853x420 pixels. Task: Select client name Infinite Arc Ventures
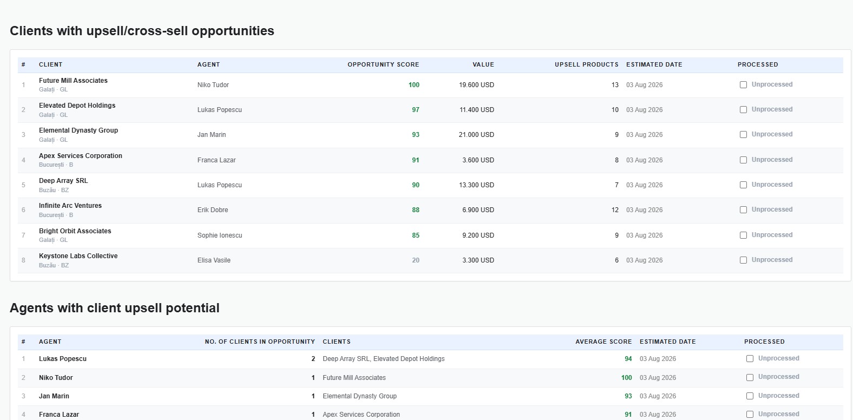click(x=70, y=206)
